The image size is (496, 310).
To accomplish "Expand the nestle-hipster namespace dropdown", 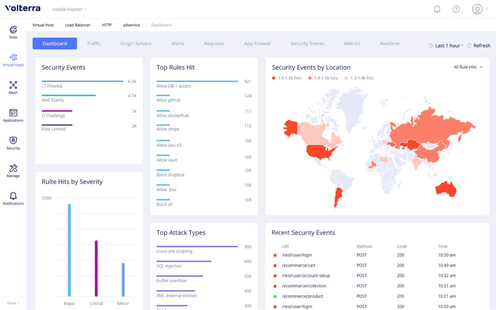I will click(69, 9).
